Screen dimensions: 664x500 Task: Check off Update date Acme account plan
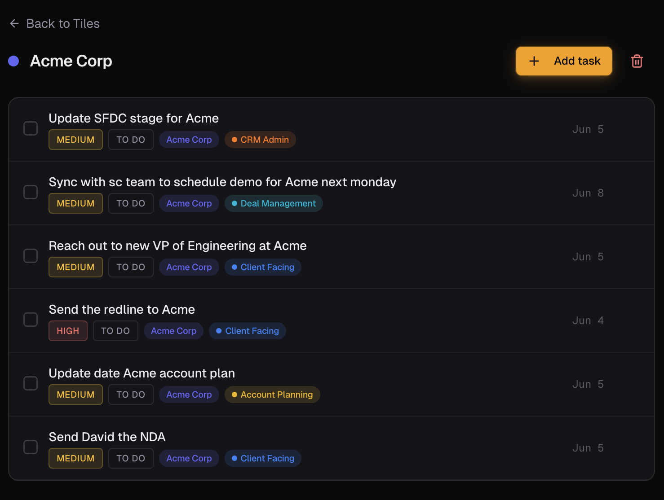coord(31,383)
